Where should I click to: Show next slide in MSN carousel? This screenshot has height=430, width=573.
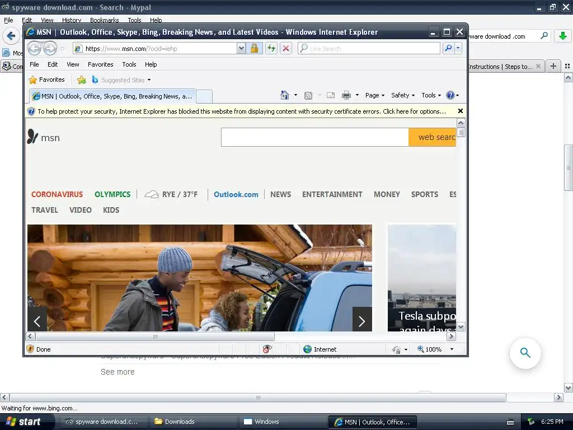click(362, 321)
